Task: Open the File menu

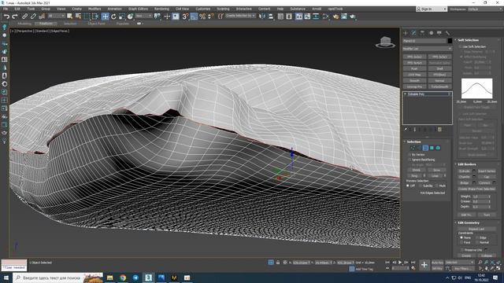Action: coord(6,9)
